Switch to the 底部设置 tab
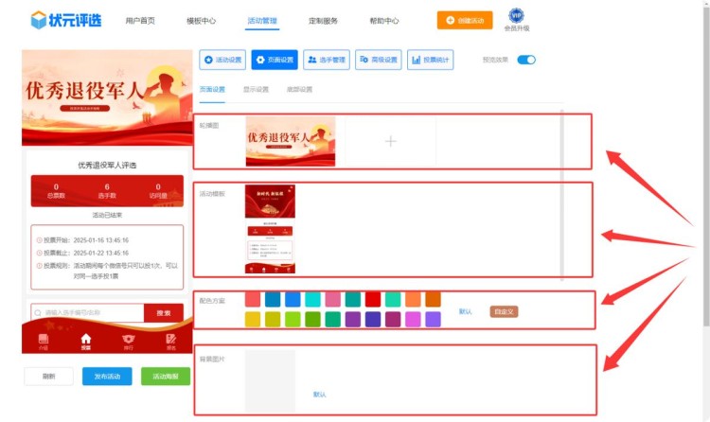This screenshot has height=422, width=710. (x=299, y=90)
